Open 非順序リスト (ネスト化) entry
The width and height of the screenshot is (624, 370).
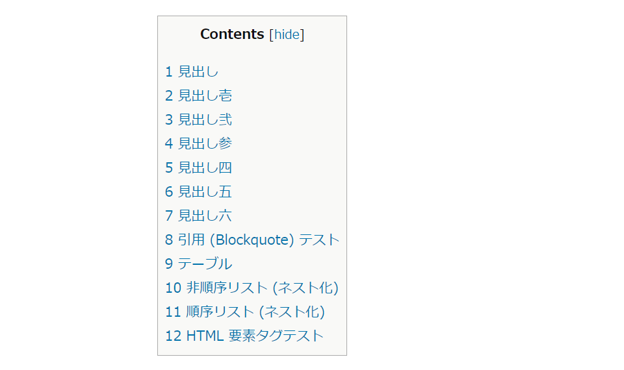(x=262, y=288)
